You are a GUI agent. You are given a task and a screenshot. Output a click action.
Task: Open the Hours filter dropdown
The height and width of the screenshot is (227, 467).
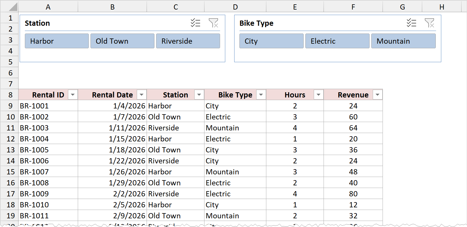click(x=318, y=95)
